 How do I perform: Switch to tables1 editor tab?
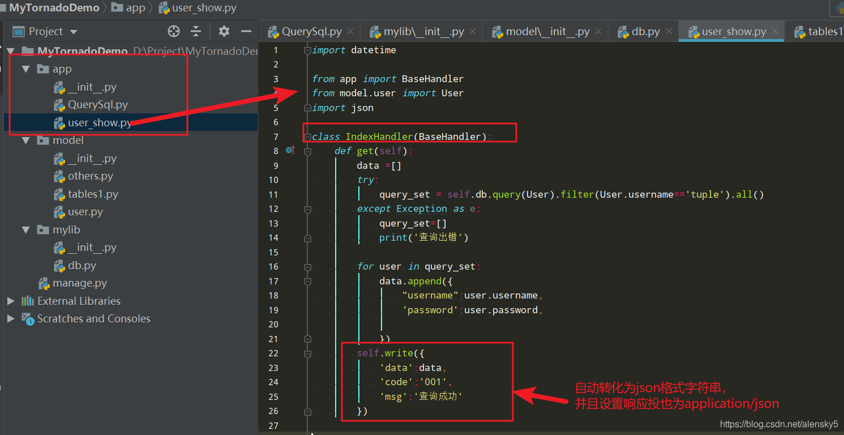click(819, 32)
